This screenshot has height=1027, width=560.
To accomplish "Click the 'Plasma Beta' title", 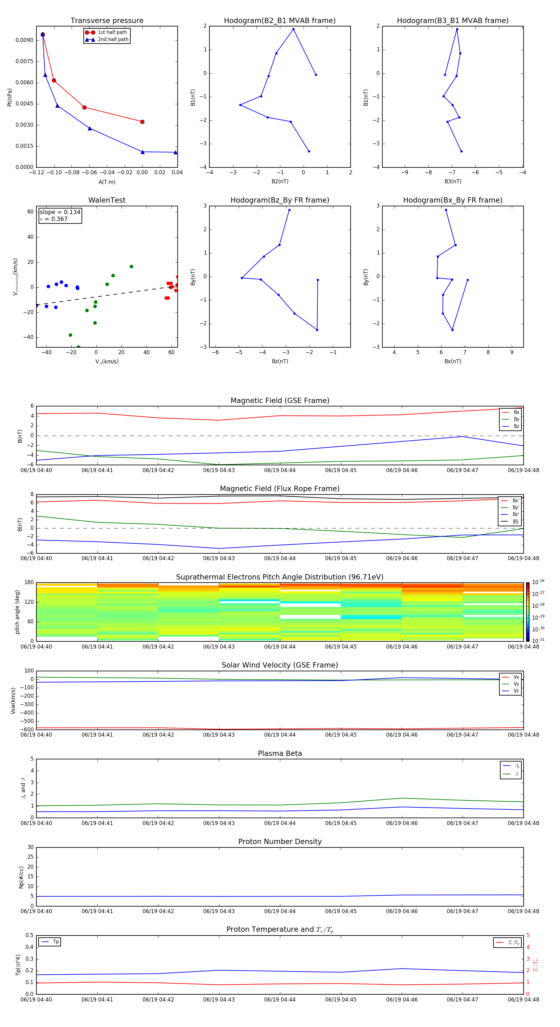I will point(280,754).
